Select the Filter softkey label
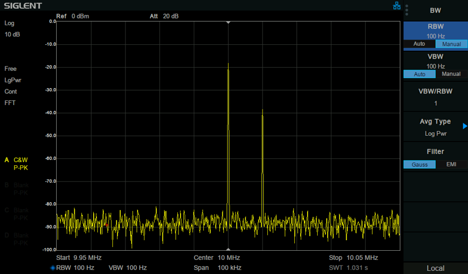Viewport: 468px width, 274px height. tap(436, 152)
